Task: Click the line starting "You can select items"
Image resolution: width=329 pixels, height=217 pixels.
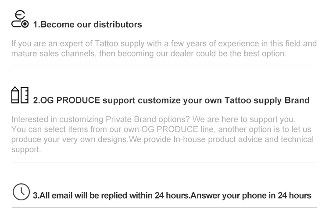Action: pyautogui.click(x=161, y=129)
